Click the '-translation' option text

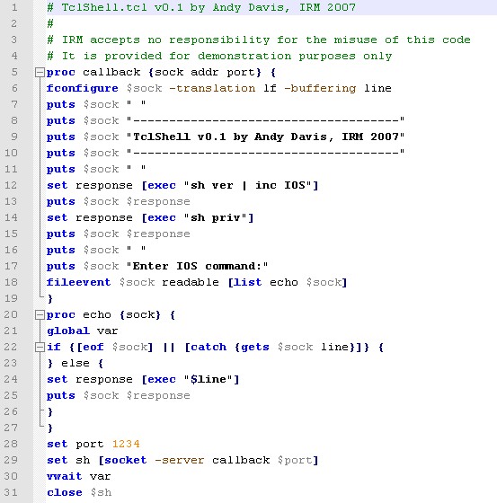click(212, 88)
